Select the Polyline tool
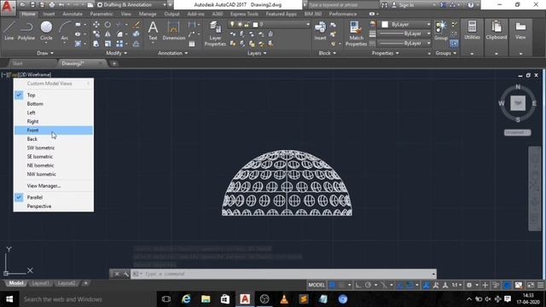Screen dimensions: 546x307 [26, 31]
